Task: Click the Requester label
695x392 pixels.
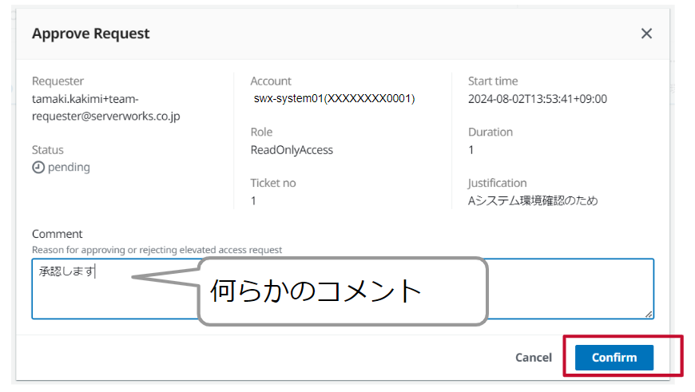Action: coord(58,81)
